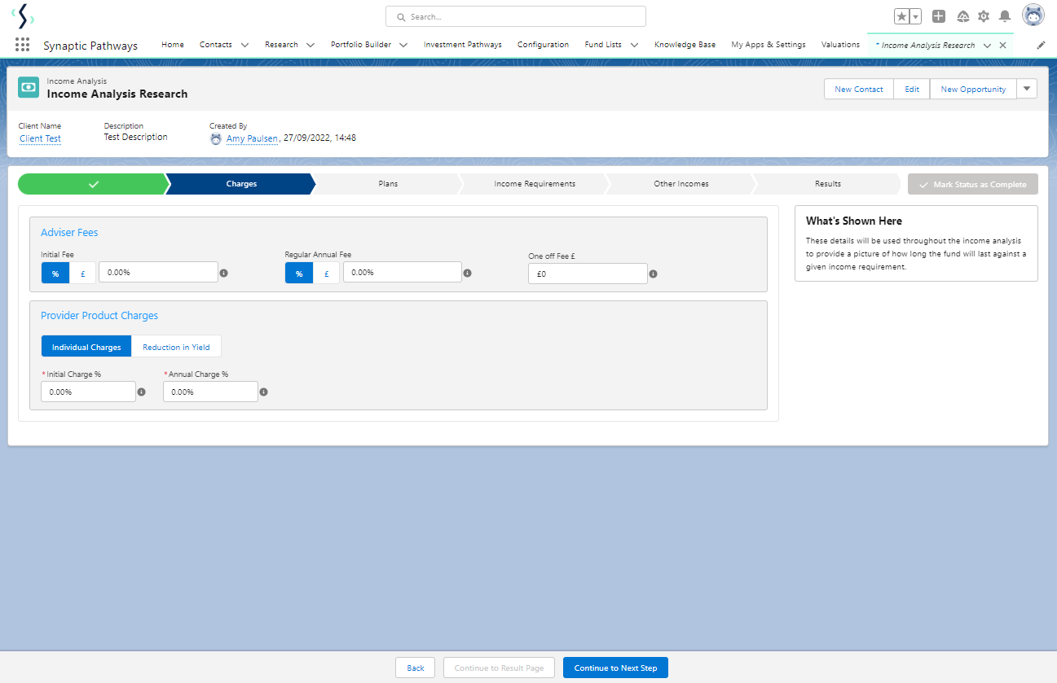This screenshot has width=1057, height=683.
Task: Click the Regular Annual Fee value field
Action: click(403, 272)
